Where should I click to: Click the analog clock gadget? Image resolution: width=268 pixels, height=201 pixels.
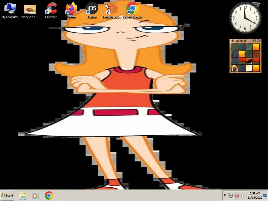[x=245, y=18]
